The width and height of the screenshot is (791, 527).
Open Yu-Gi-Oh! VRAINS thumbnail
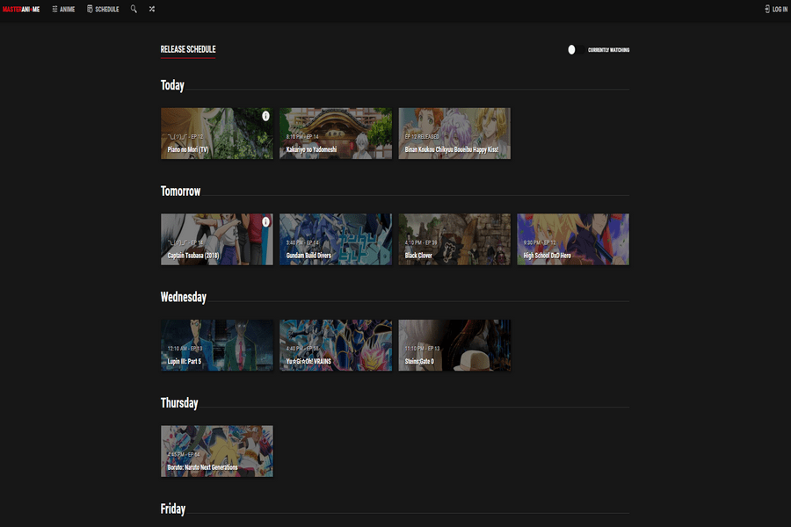(336, 345)
